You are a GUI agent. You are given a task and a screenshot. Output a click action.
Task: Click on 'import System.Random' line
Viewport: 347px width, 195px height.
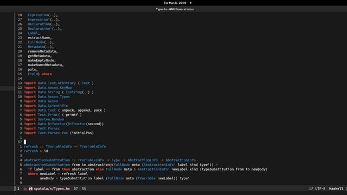click(x=44, y=119)
